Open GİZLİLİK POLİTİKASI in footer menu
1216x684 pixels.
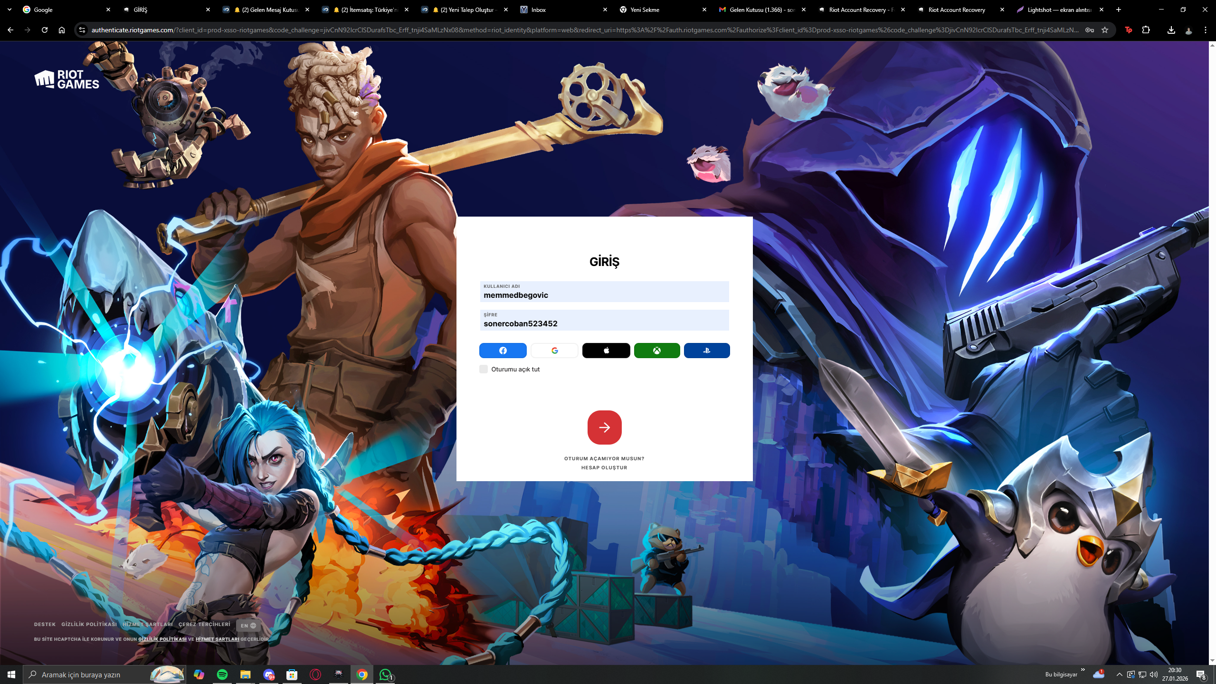pos(89,625)
